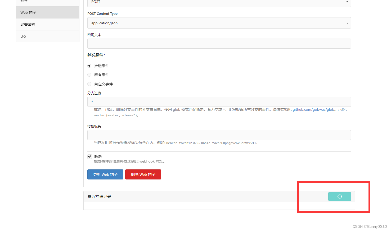Click the 触发条件: label
This screenshot has width=391, height=231.
(96, 55)
